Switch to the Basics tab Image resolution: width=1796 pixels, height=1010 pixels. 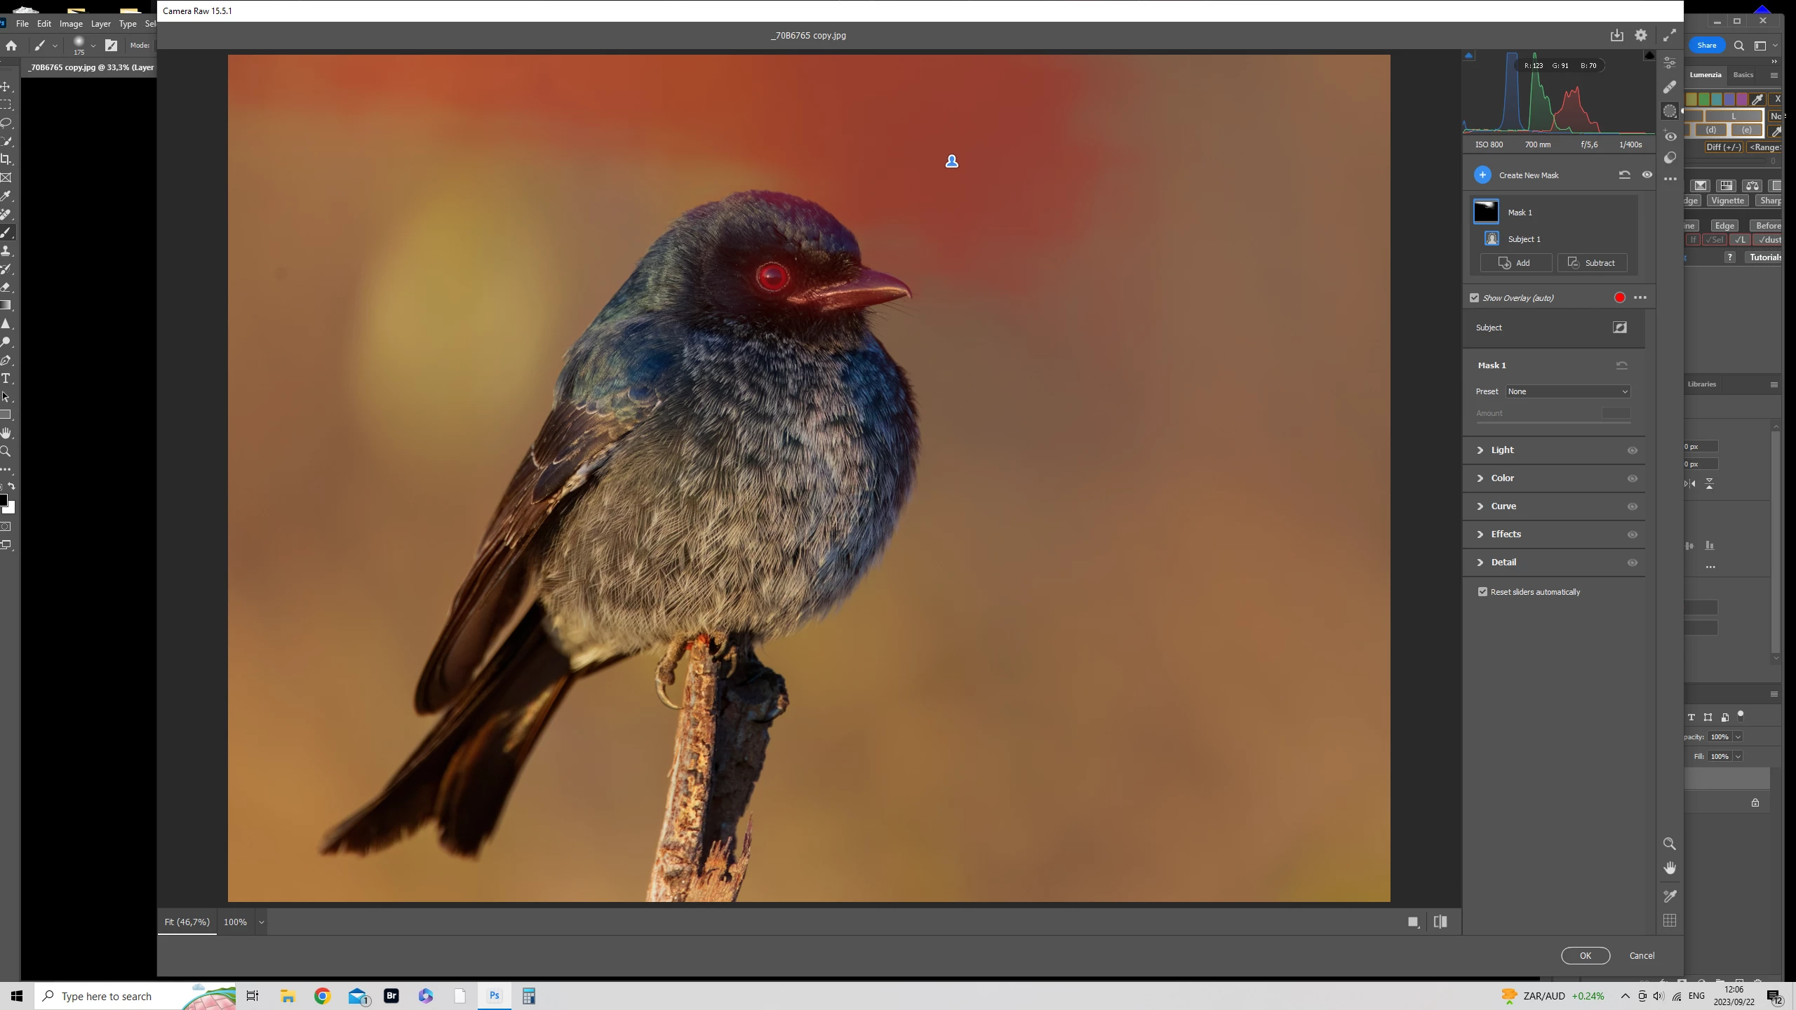[1743, 75]
